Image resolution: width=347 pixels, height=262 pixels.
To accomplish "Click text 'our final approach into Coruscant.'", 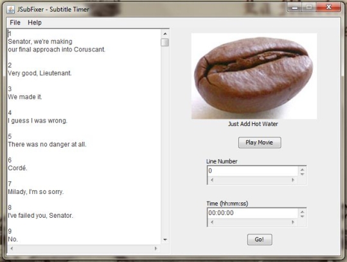I will [x=57, y=49].
